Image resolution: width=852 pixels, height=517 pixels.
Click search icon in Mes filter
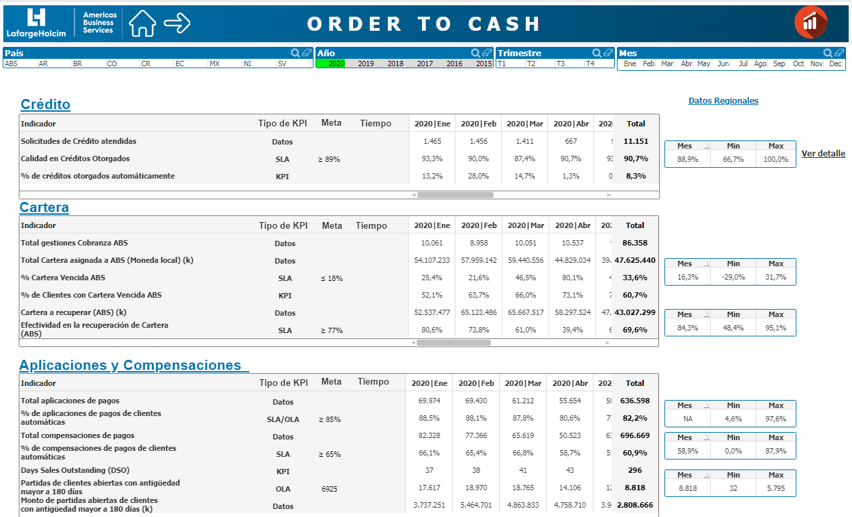pyautogui.click(x=829, y=53)
